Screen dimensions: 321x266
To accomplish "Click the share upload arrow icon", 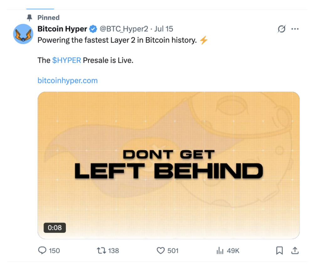I will point(295,250).
